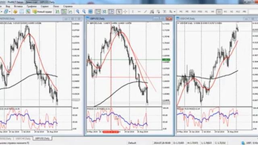Click the New Order button
This screenshot has height=145, width=258.
pyautogui.click(x=42, y=12)
